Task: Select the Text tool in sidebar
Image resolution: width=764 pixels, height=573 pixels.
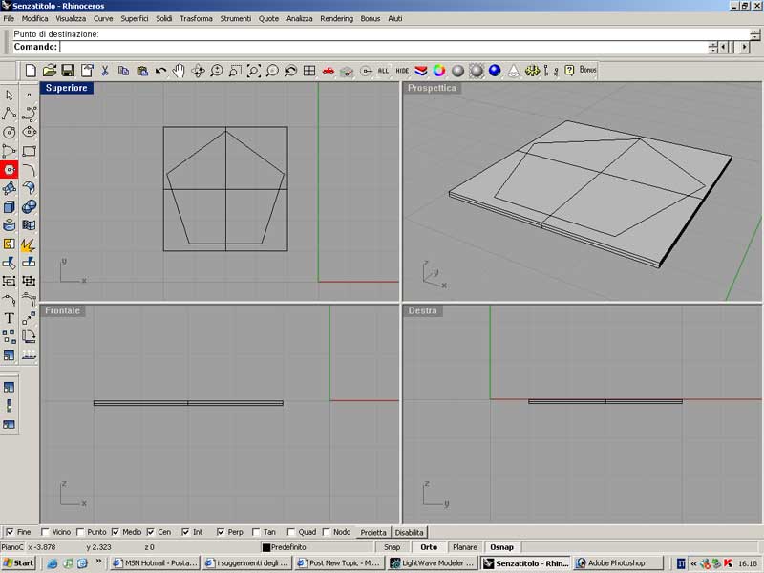Action: point(10,318)
